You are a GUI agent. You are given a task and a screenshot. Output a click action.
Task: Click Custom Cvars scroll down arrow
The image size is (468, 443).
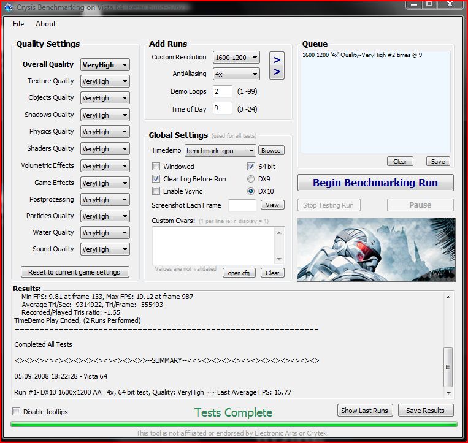click(x=279, y=259)
